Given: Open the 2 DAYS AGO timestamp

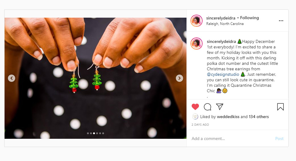Looking at the screenshot, I should click(200, 125).
